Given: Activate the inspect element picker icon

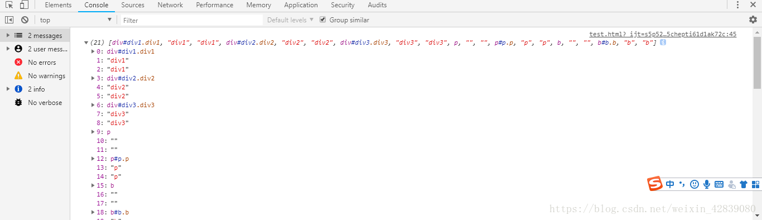Looking at the screenshot, I should [9, 5].
